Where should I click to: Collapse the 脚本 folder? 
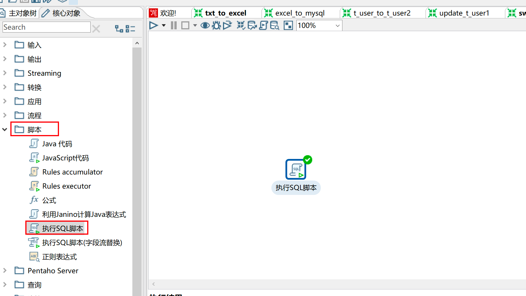tap(5, 130)
